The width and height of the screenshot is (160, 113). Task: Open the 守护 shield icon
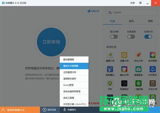coord(110,83)
